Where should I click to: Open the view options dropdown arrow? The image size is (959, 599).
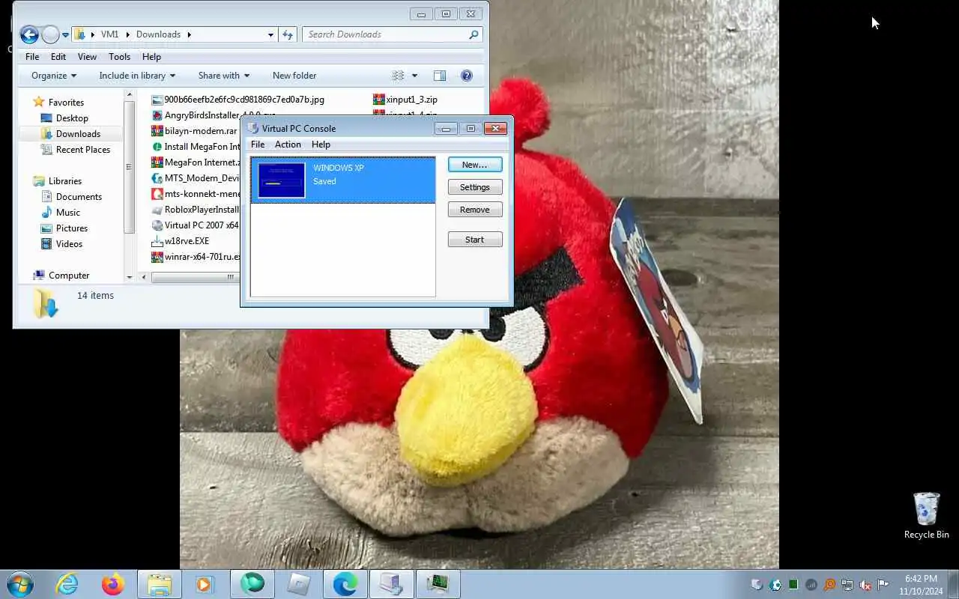click(x=414, y=76)
